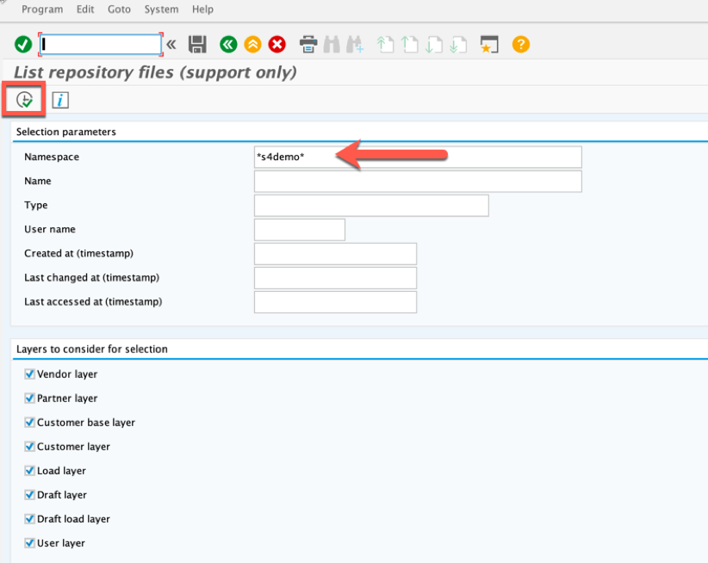Click the red Cancel icon
The height and width of the screenshot is (563, 708).
pos(277,45)
